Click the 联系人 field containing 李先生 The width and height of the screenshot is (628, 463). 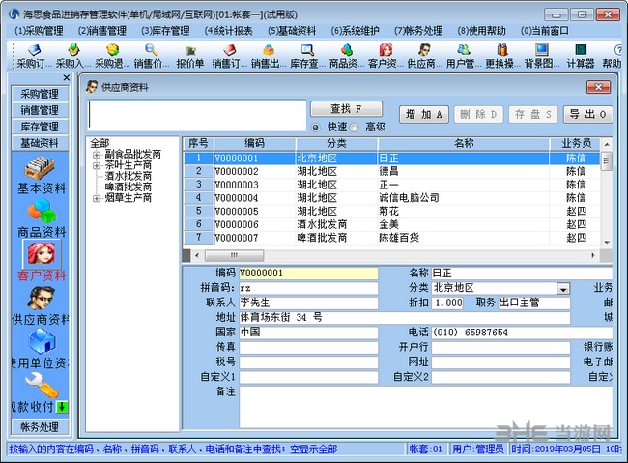pos(308,303)
